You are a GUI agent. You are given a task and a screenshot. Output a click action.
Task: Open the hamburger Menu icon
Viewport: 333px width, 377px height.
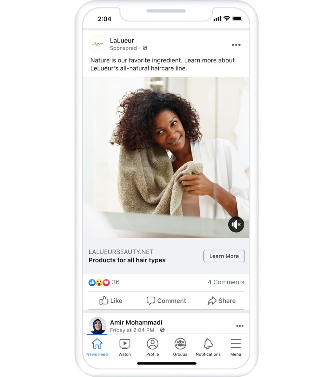236,343
